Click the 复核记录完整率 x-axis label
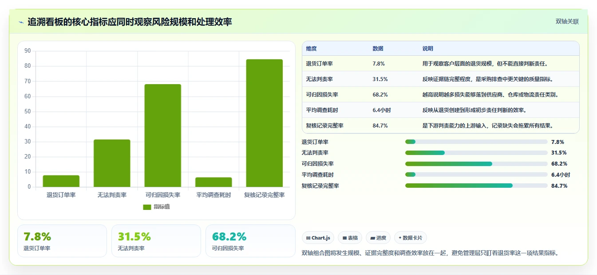Image resolution: width=597 pixels, height=275 pixels. coord(265,195)
